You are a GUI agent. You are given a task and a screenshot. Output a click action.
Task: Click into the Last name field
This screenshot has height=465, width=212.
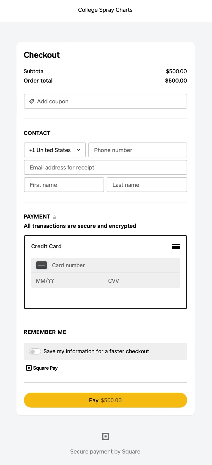tap(147, 185)
